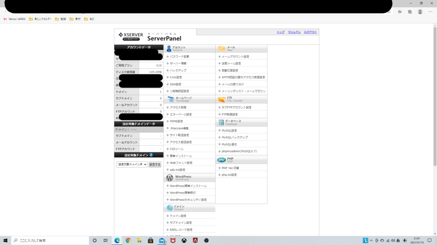Click the globe icon in ドメイン header
The height and width of the screenshot is (245, 437).
pyautogui.click(x=169, y=208)
